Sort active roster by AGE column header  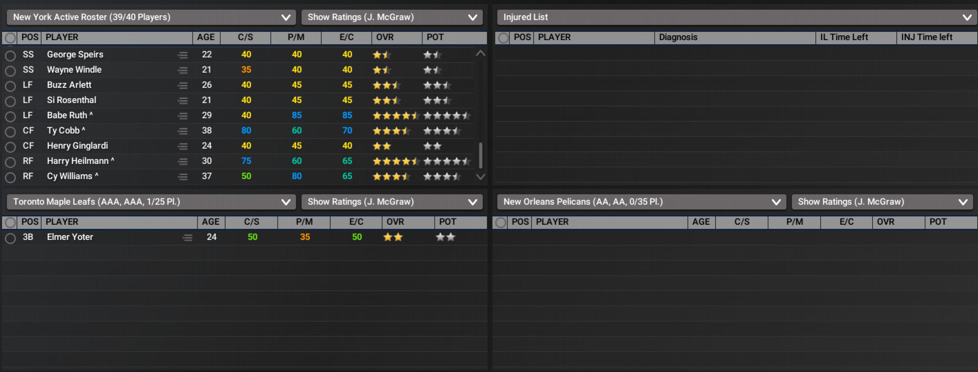[x=206, y=37]
